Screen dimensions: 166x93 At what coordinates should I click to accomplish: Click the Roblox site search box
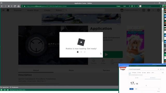tap(85, 10)
